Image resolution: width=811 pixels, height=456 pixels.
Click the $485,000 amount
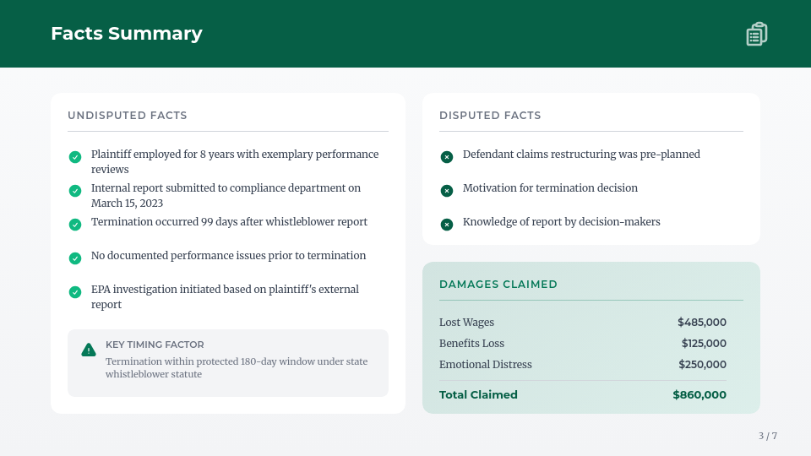pyautogui.click(x=702, y=322)
